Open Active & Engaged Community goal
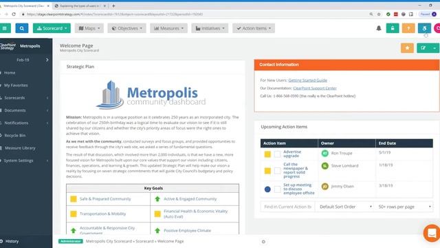This screenshot has height=248, width=440. point(190,199)
